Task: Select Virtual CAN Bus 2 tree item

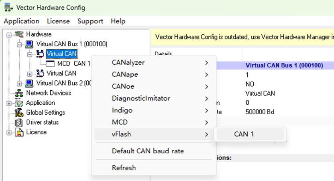Action: 64,83
